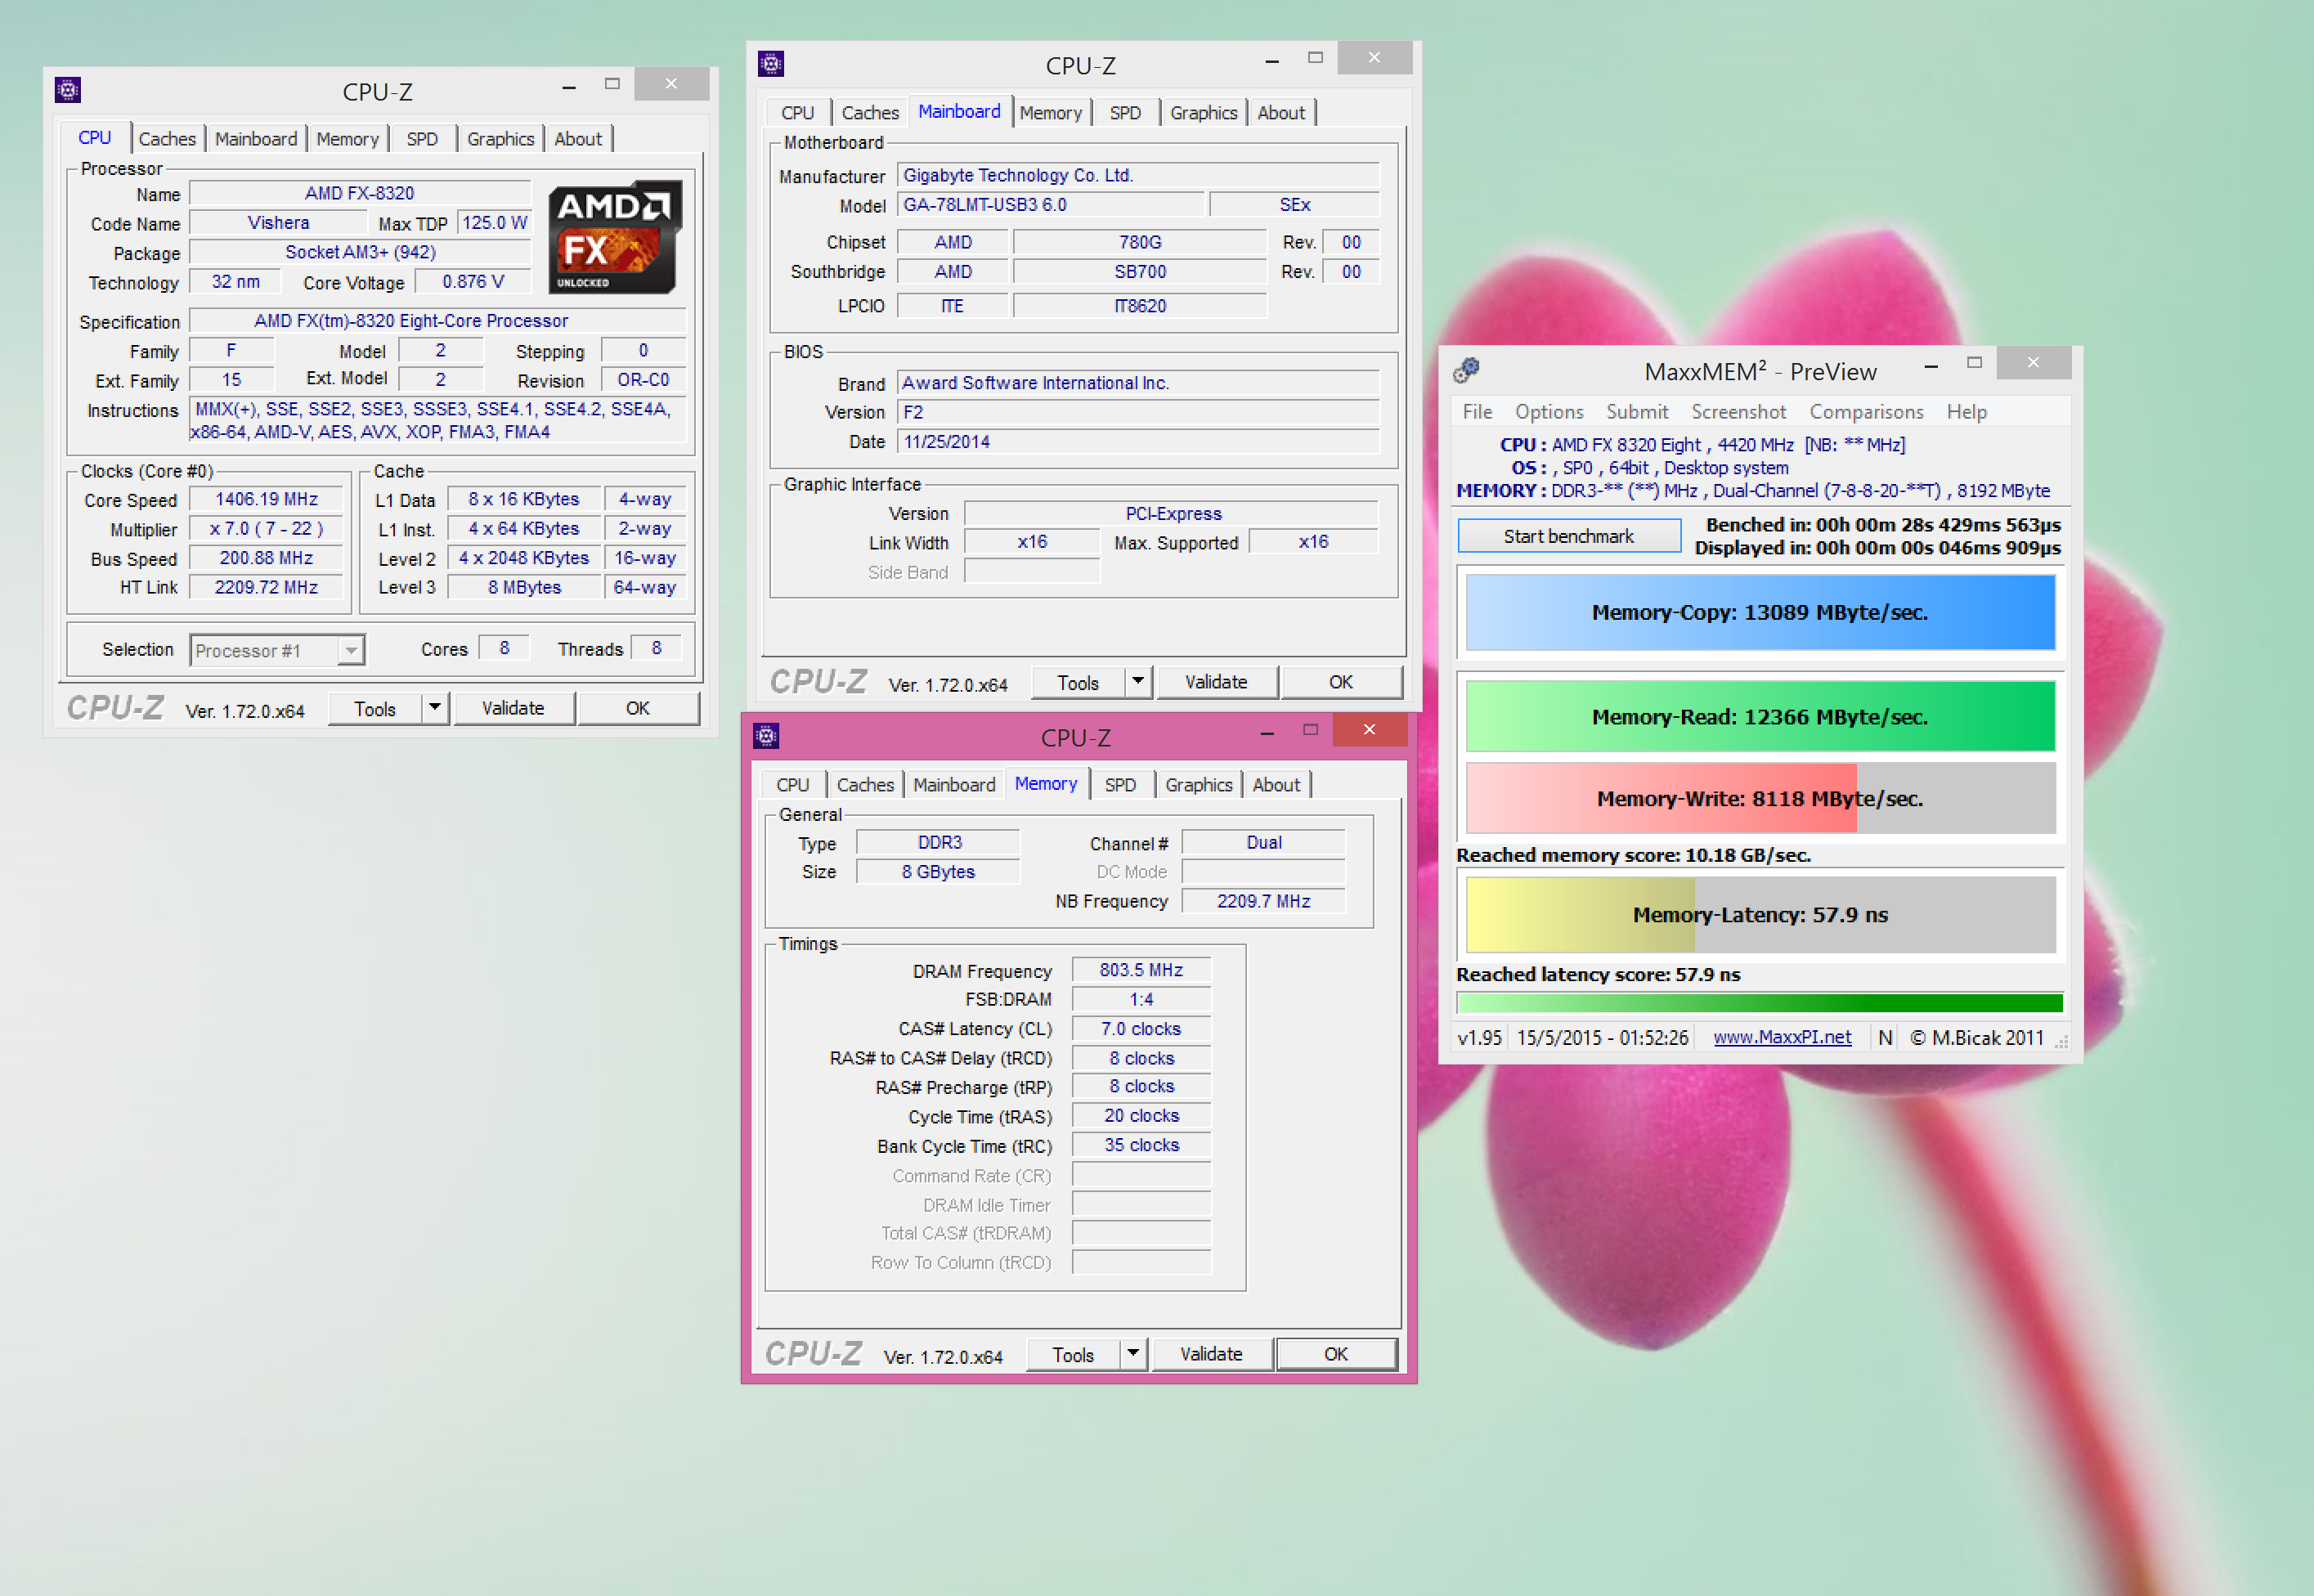The height and width of the screenshot is (1596, 2314).
Task: Open the Options menu in MaxxMEM
Action: click(x=1549, y=412)
